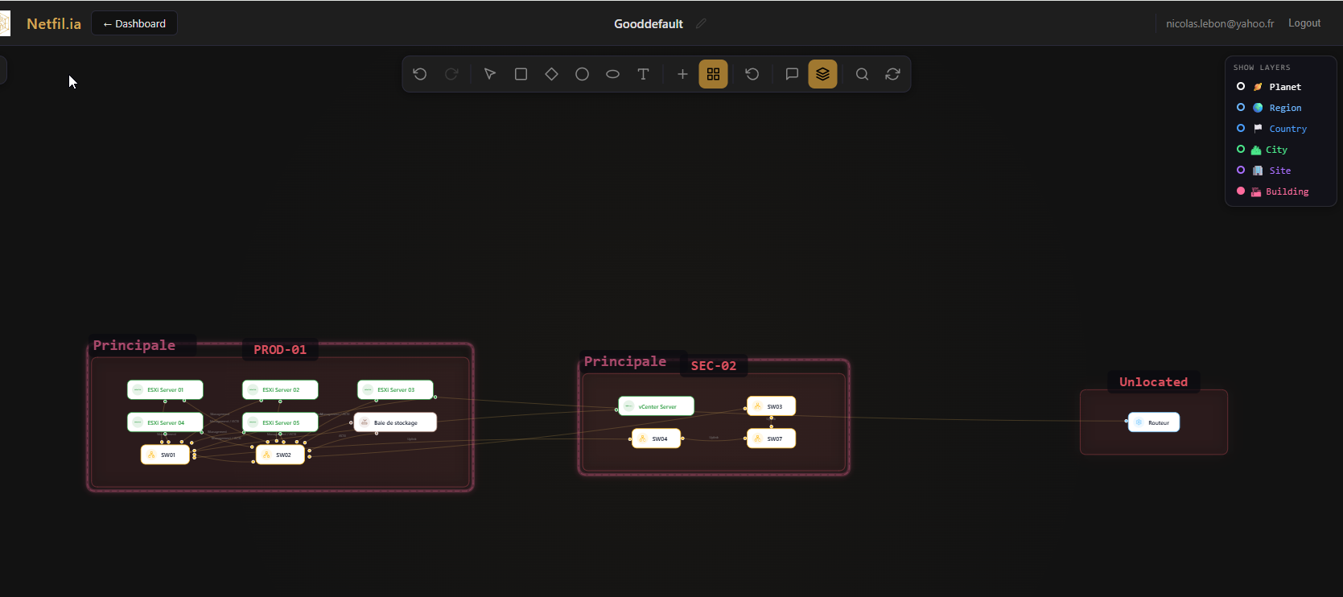Activate the text tool
The width and height of the screenshot is (1343, 597).
pyautogui.click(x=643, y=74)
